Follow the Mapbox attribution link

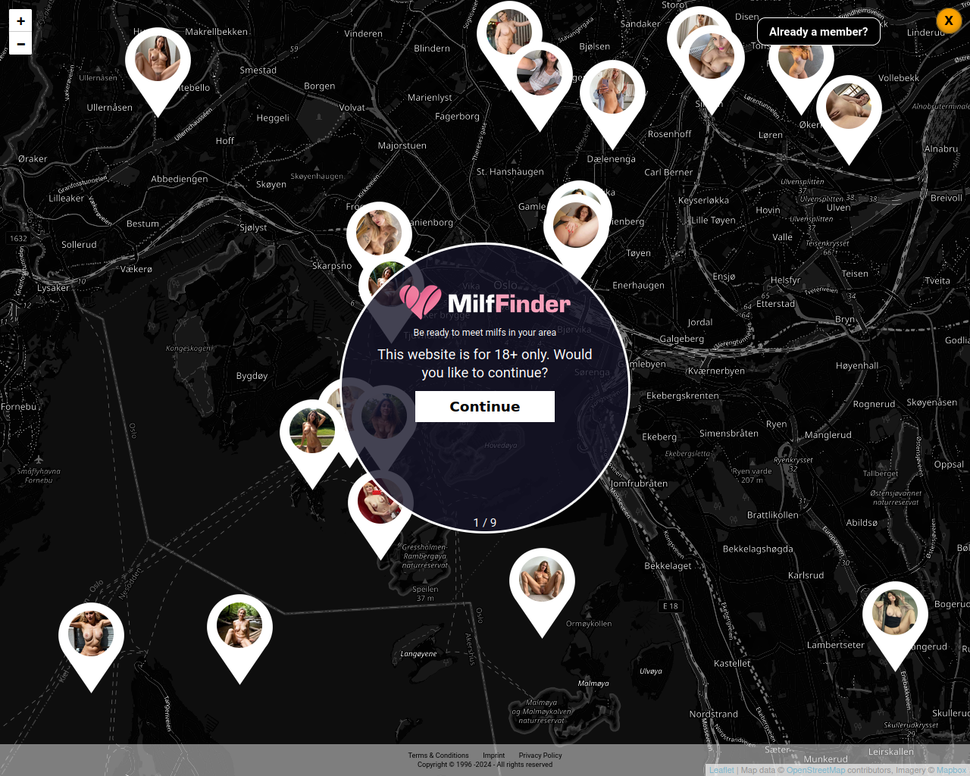(951, 770)
